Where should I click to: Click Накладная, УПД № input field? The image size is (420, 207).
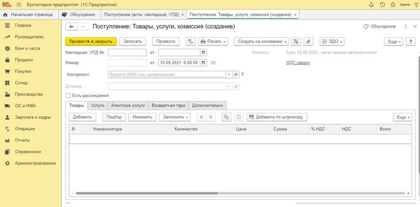pyautogui.click(x=127, y=53)
